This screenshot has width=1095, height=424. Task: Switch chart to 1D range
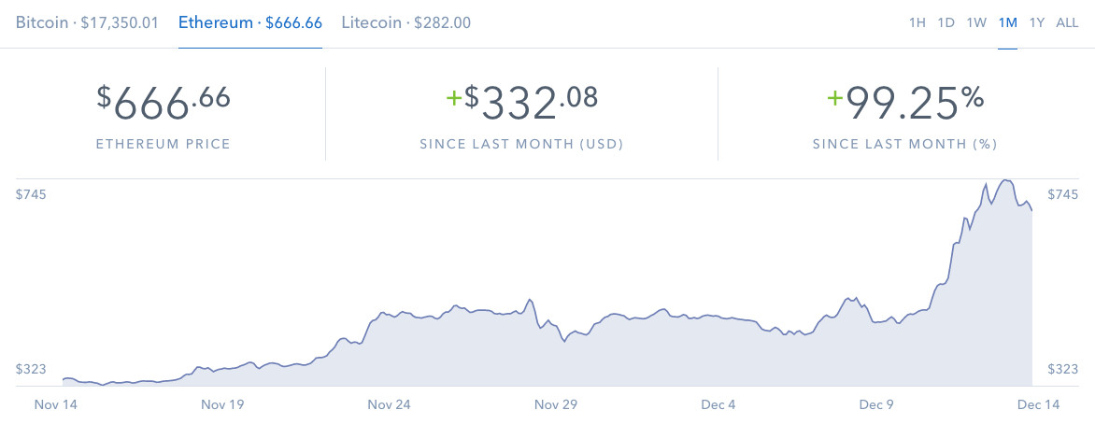(x=946, y=22)
